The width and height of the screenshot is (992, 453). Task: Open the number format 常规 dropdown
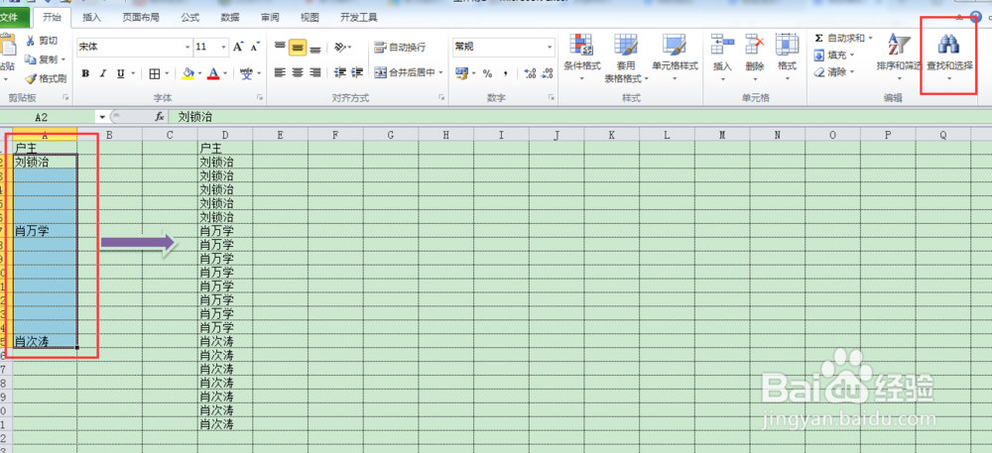click(x=550, y=47)
